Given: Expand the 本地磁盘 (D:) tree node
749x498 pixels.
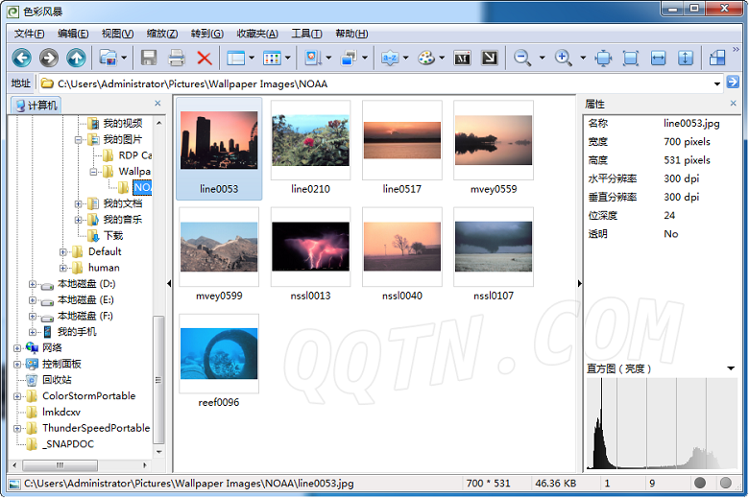Looking at the screenshot, I should pyautogui.click(x=33, y=284).
